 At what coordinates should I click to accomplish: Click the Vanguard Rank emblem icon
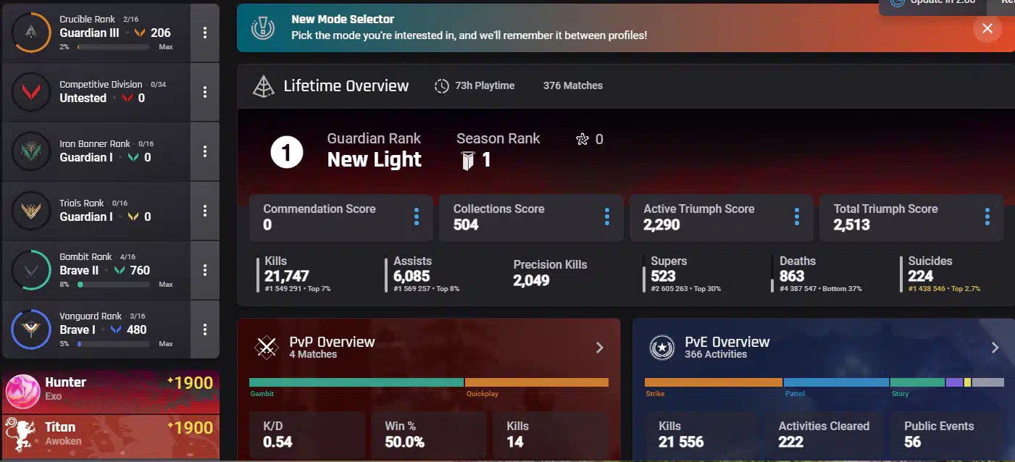[x=31, y=329]
